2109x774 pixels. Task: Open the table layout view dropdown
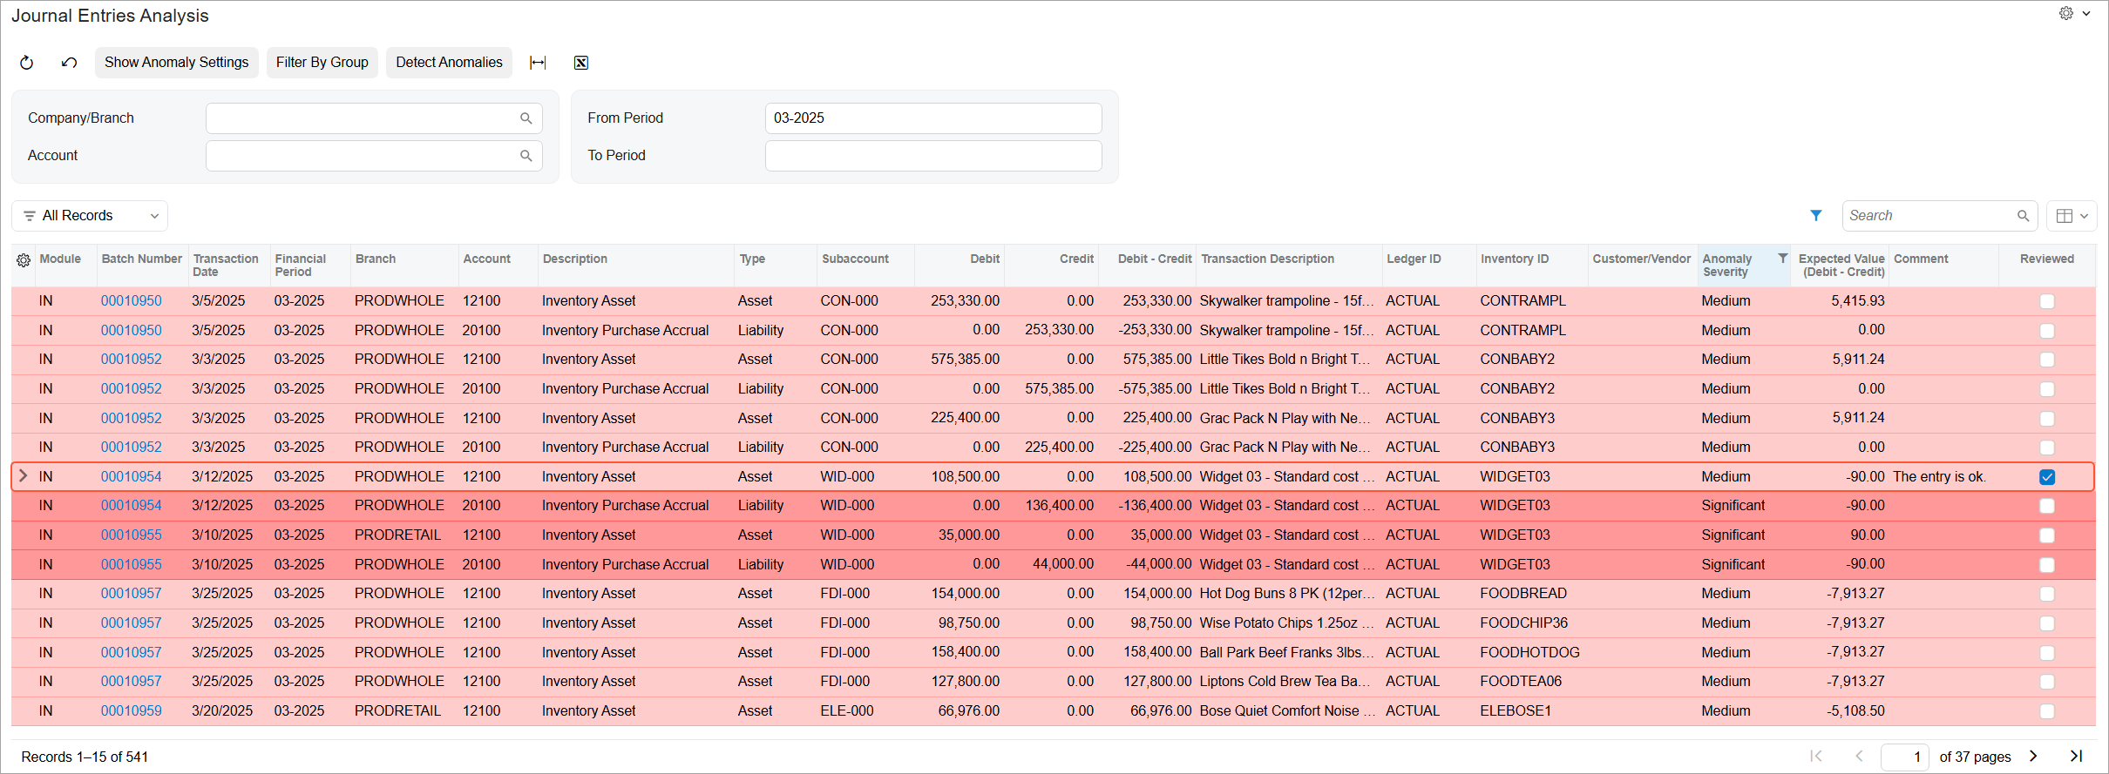point(2072,216)
